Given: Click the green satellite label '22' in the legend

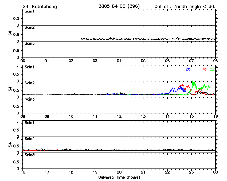Looking at the screenshot, I should point(212,69).
